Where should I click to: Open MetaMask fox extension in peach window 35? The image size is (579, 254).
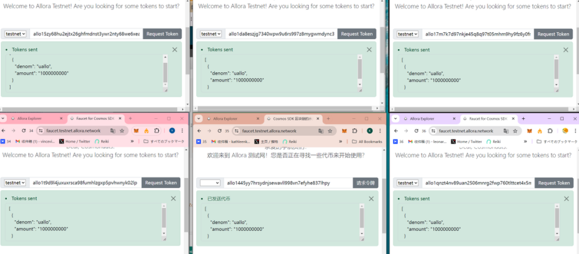pos(344,131)
